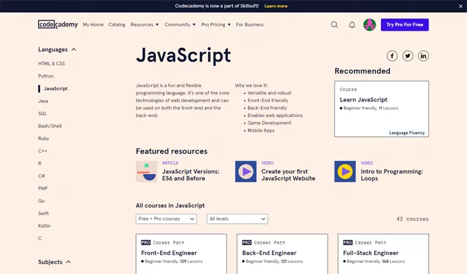Select Go in Languages
Viewport: 467px width, 274px height.
pyautogui.click(x=41, y=201)
